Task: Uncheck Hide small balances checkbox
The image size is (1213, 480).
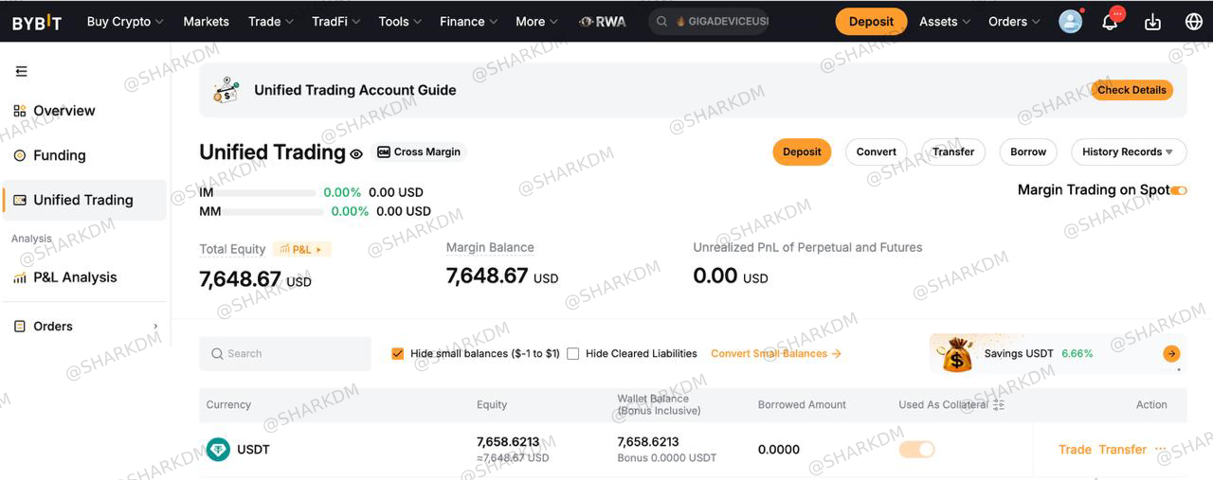Action: click(x=398, y=354)
